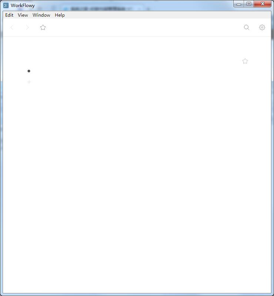This screenshot has height=296, width=274.
Task: Click the back navigation arrow
Action: pos(12,27)
